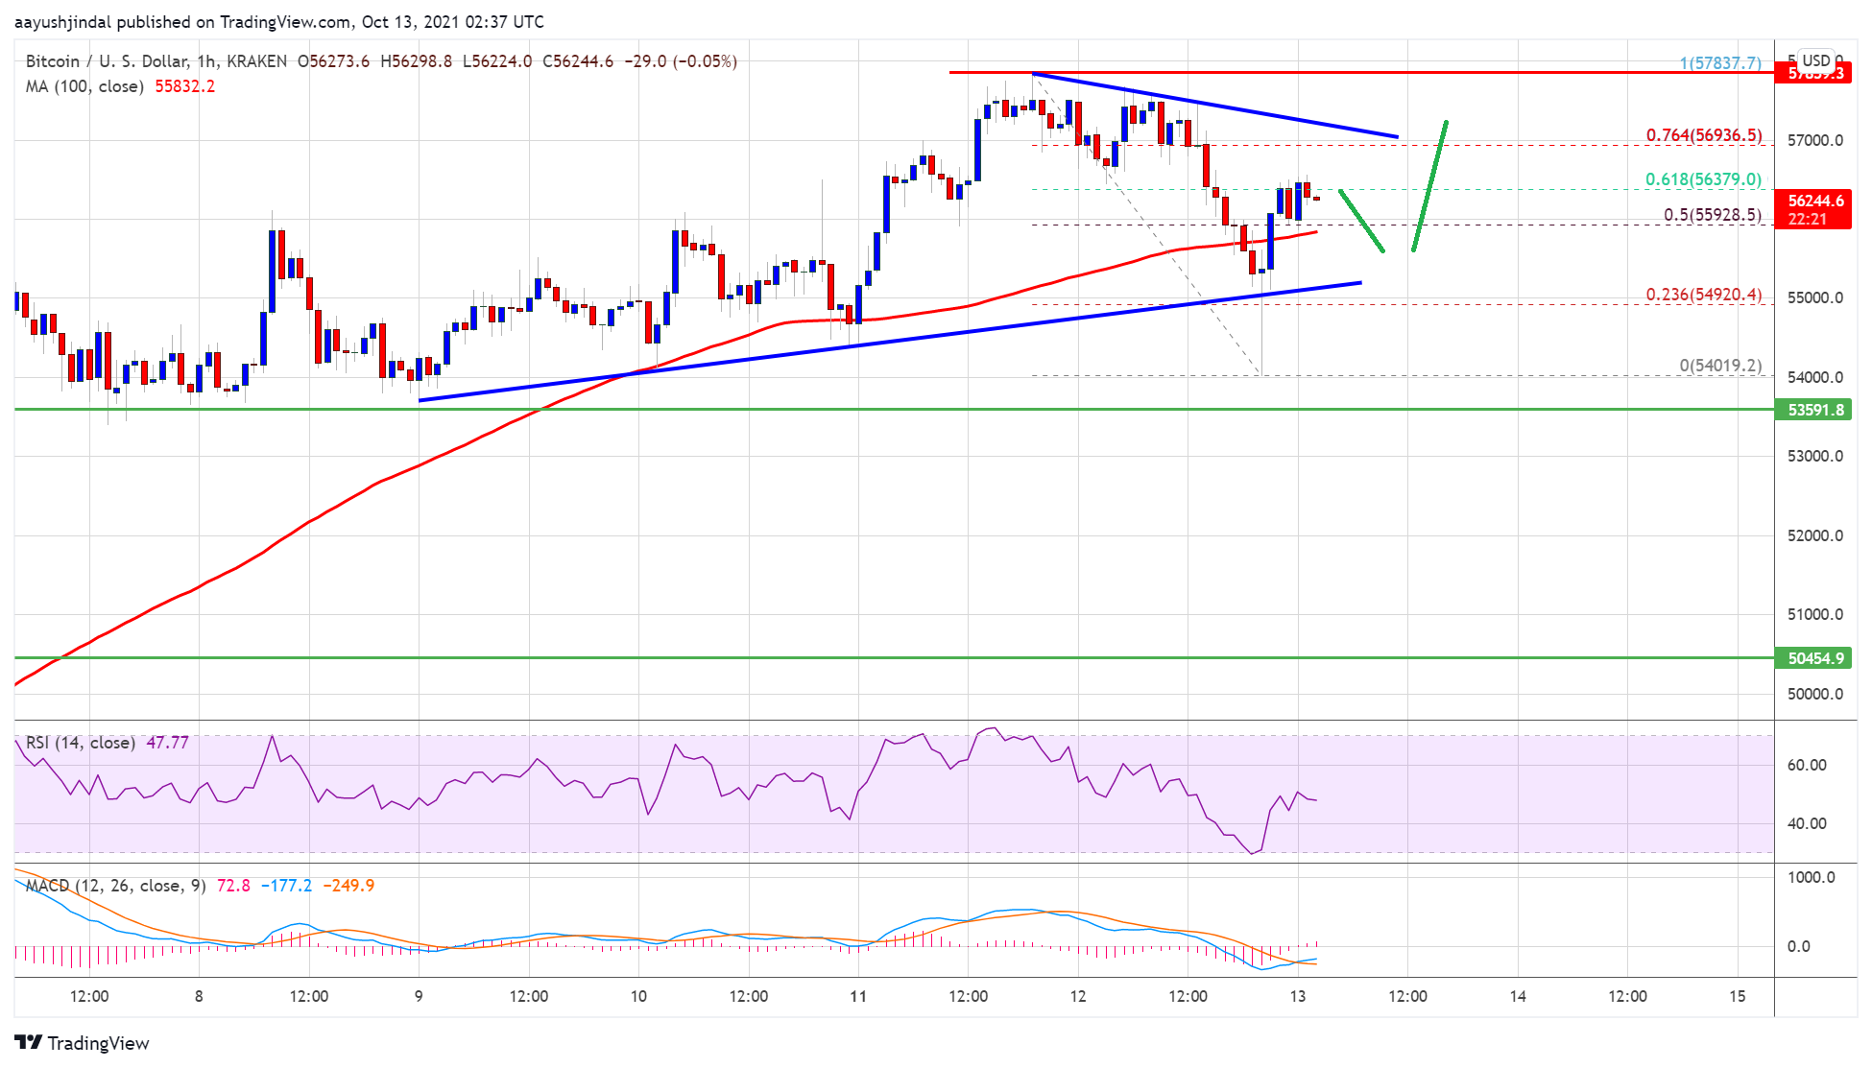Click the 0.618(56379.0) Fibonacci level label
The height and width of the screenshot is (1068, 1872).
1703,179
